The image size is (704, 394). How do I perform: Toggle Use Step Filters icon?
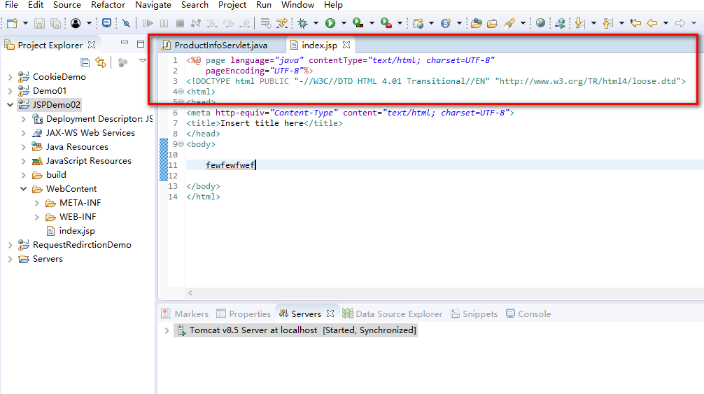click(282, 23)
